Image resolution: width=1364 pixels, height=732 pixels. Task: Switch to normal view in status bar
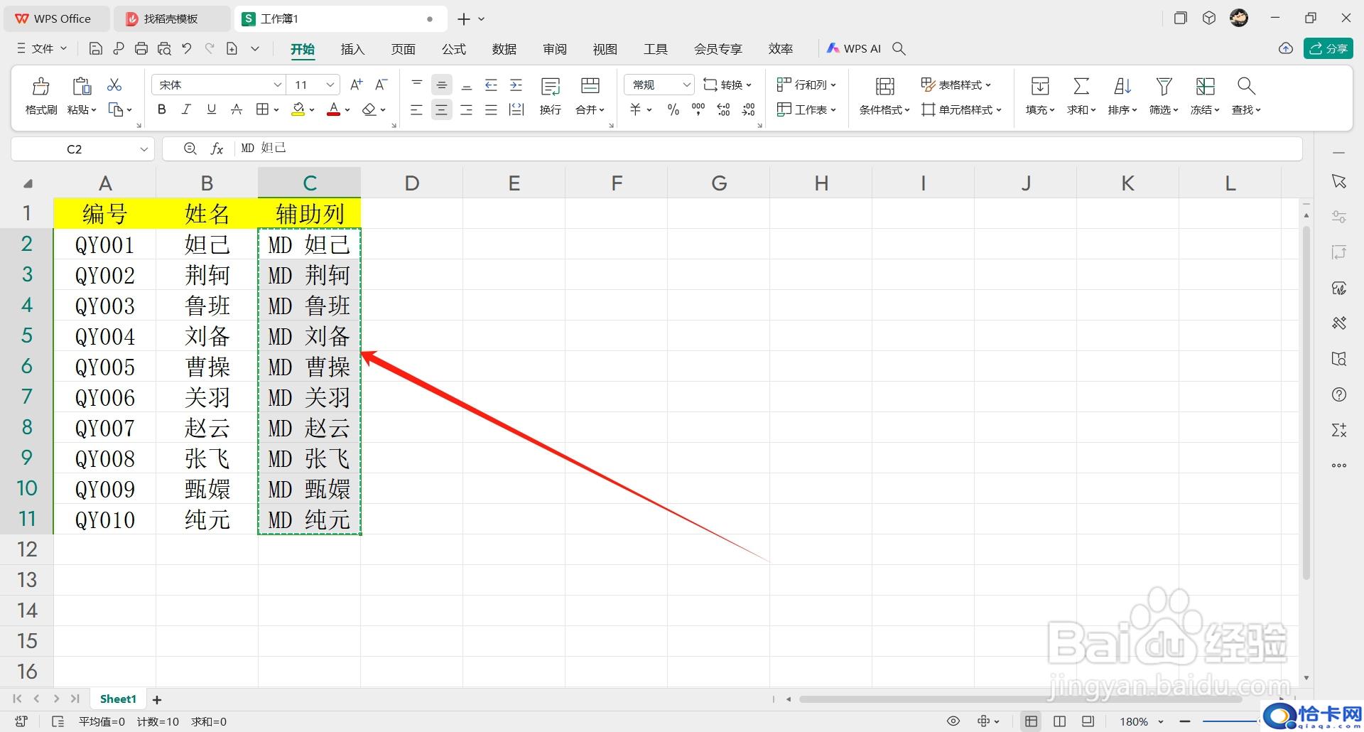pos(1031,721)
